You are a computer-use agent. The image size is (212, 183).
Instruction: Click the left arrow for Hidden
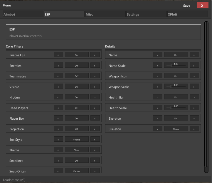click(x=58, y=97)
